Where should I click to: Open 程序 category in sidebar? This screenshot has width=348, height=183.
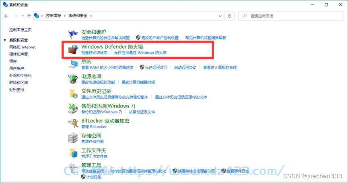click(x=13, y=61)
